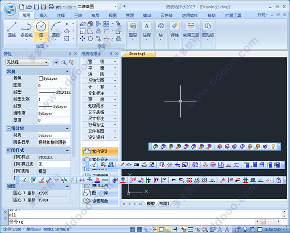Image resolution: width=290 pixels, height=233 pixels.
Task: Open the 二维草图 workspace dropdown
Action: (97, 7)
